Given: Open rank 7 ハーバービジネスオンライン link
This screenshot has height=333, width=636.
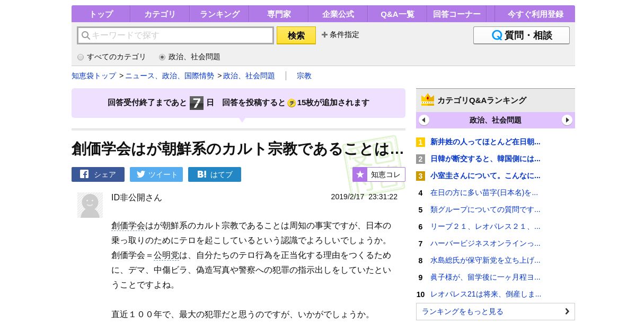Looking at the screenshot, I should [x=485, y=243].
